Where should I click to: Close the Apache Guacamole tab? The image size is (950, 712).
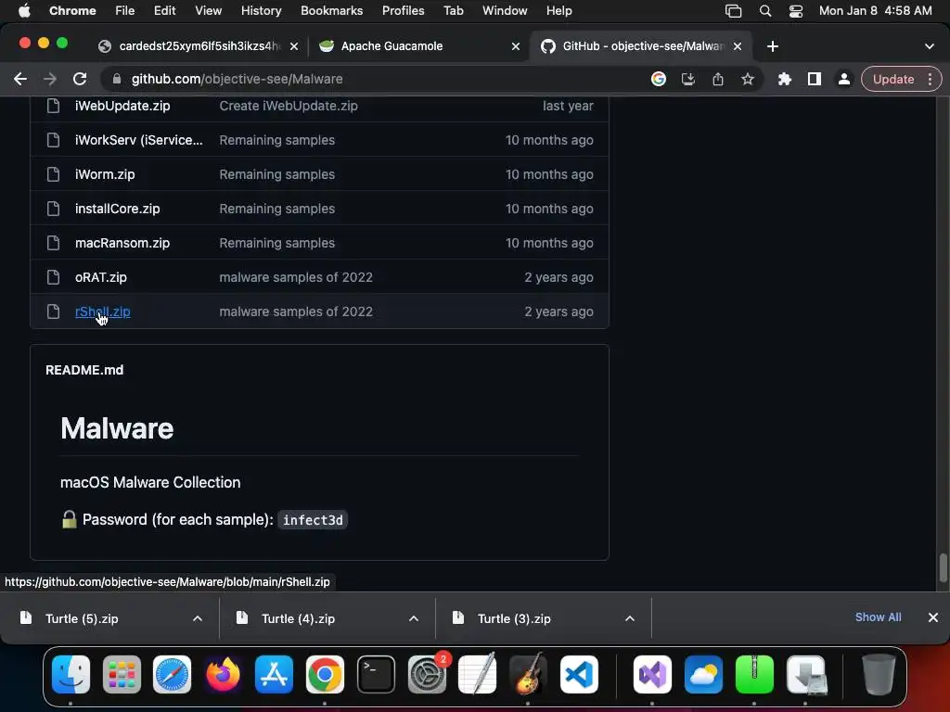click(x=516, y=46)
